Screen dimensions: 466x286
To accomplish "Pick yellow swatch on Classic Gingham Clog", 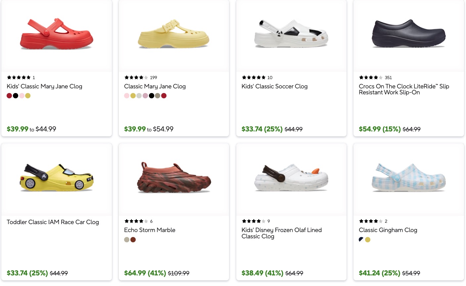I will click(368, 240).
